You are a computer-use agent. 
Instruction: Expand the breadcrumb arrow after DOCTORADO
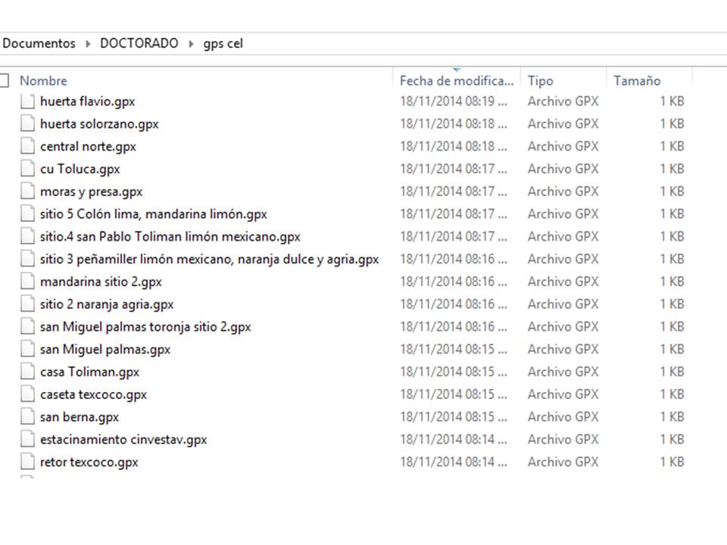pyautogui.click(x=191, y=44)
